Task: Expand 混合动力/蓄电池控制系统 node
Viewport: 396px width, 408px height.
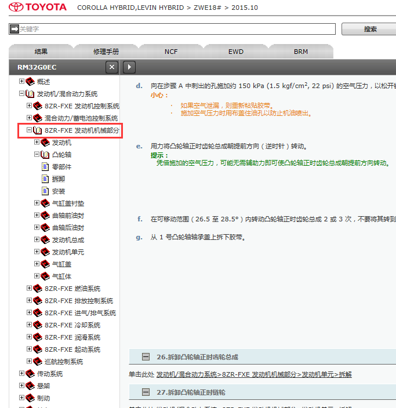Action: pyautogui.click(x=29, y=118)
